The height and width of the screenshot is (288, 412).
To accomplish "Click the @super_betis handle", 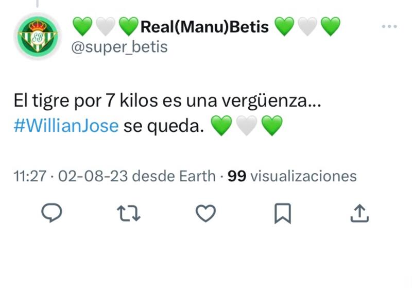I will 119,47.
